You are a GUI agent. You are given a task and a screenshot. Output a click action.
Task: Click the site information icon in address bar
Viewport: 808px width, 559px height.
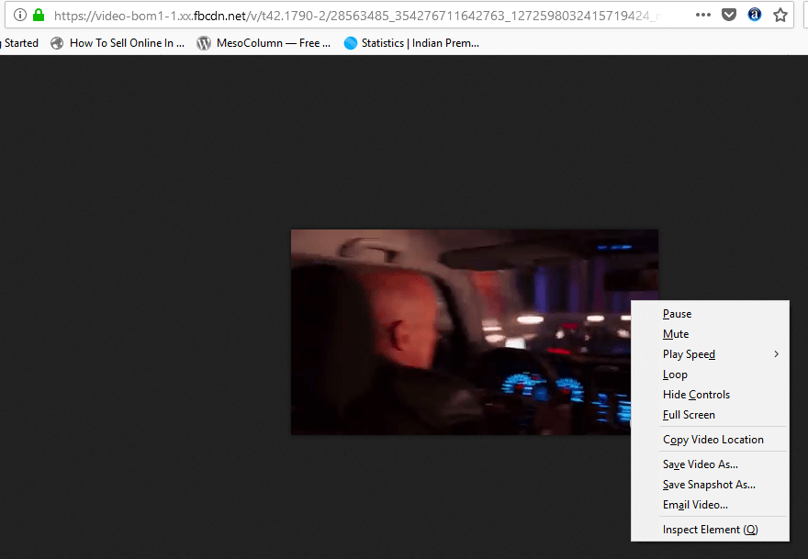coord(19,15)
